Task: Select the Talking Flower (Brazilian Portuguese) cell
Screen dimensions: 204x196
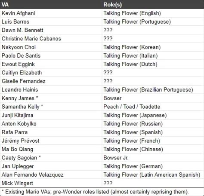Action: coord(153,90)
